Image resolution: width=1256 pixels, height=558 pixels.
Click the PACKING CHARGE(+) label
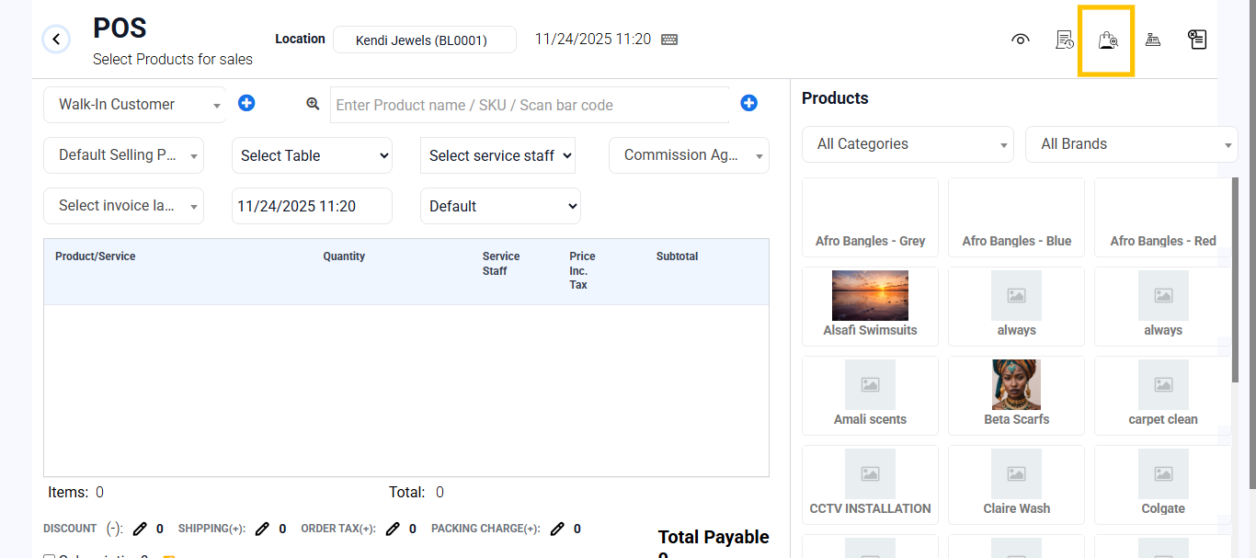click(485, 529)
